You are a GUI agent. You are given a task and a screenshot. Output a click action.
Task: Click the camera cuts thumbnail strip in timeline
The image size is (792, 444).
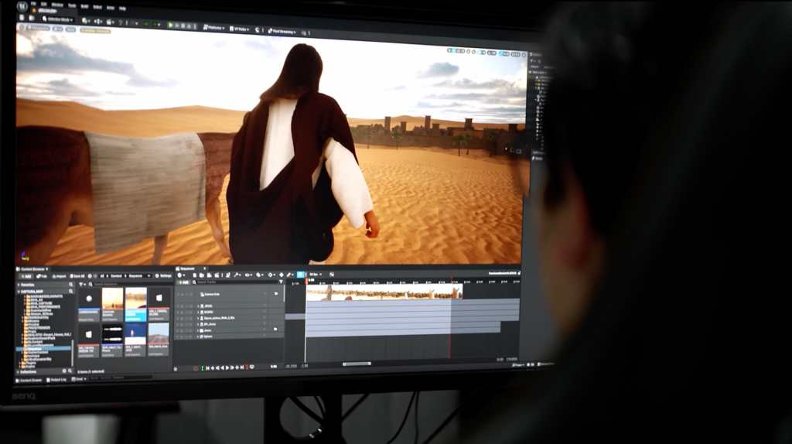point(384,292)
